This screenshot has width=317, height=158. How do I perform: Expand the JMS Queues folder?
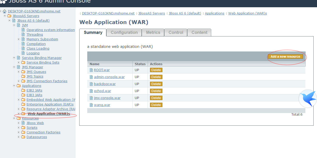(19, 72)
